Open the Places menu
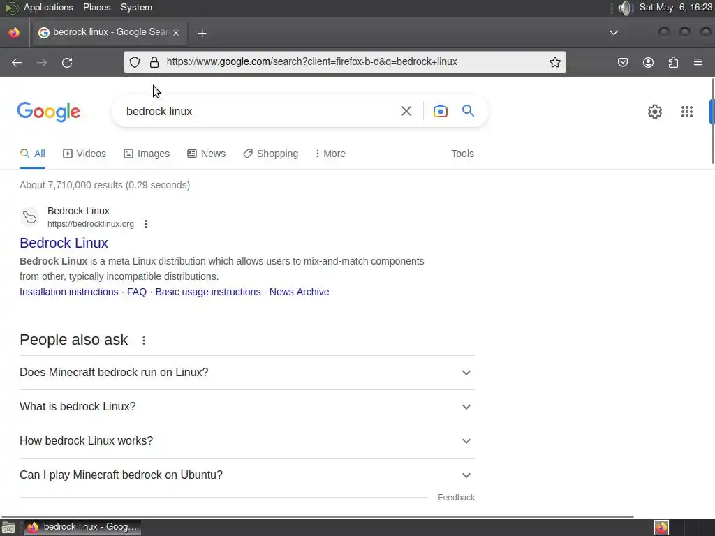 96,8
